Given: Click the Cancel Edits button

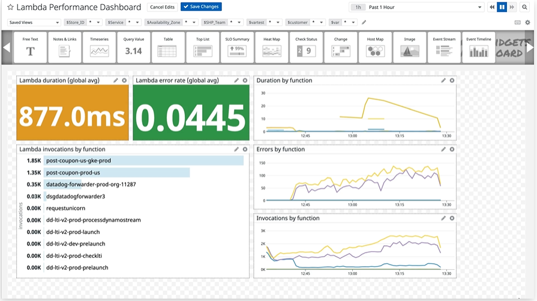Looking at the screenshot, I should [x=161, y=7].
